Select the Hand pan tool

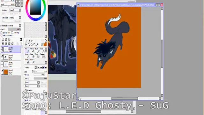tap(34, 45)
